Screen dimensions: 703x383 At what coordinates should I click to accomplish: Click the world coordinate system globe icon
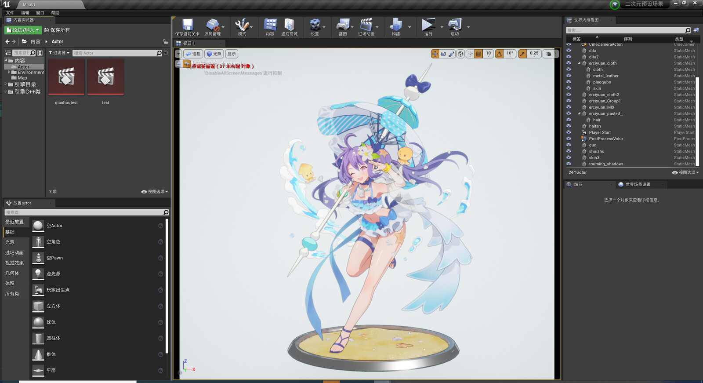click(x=460, y=54)
